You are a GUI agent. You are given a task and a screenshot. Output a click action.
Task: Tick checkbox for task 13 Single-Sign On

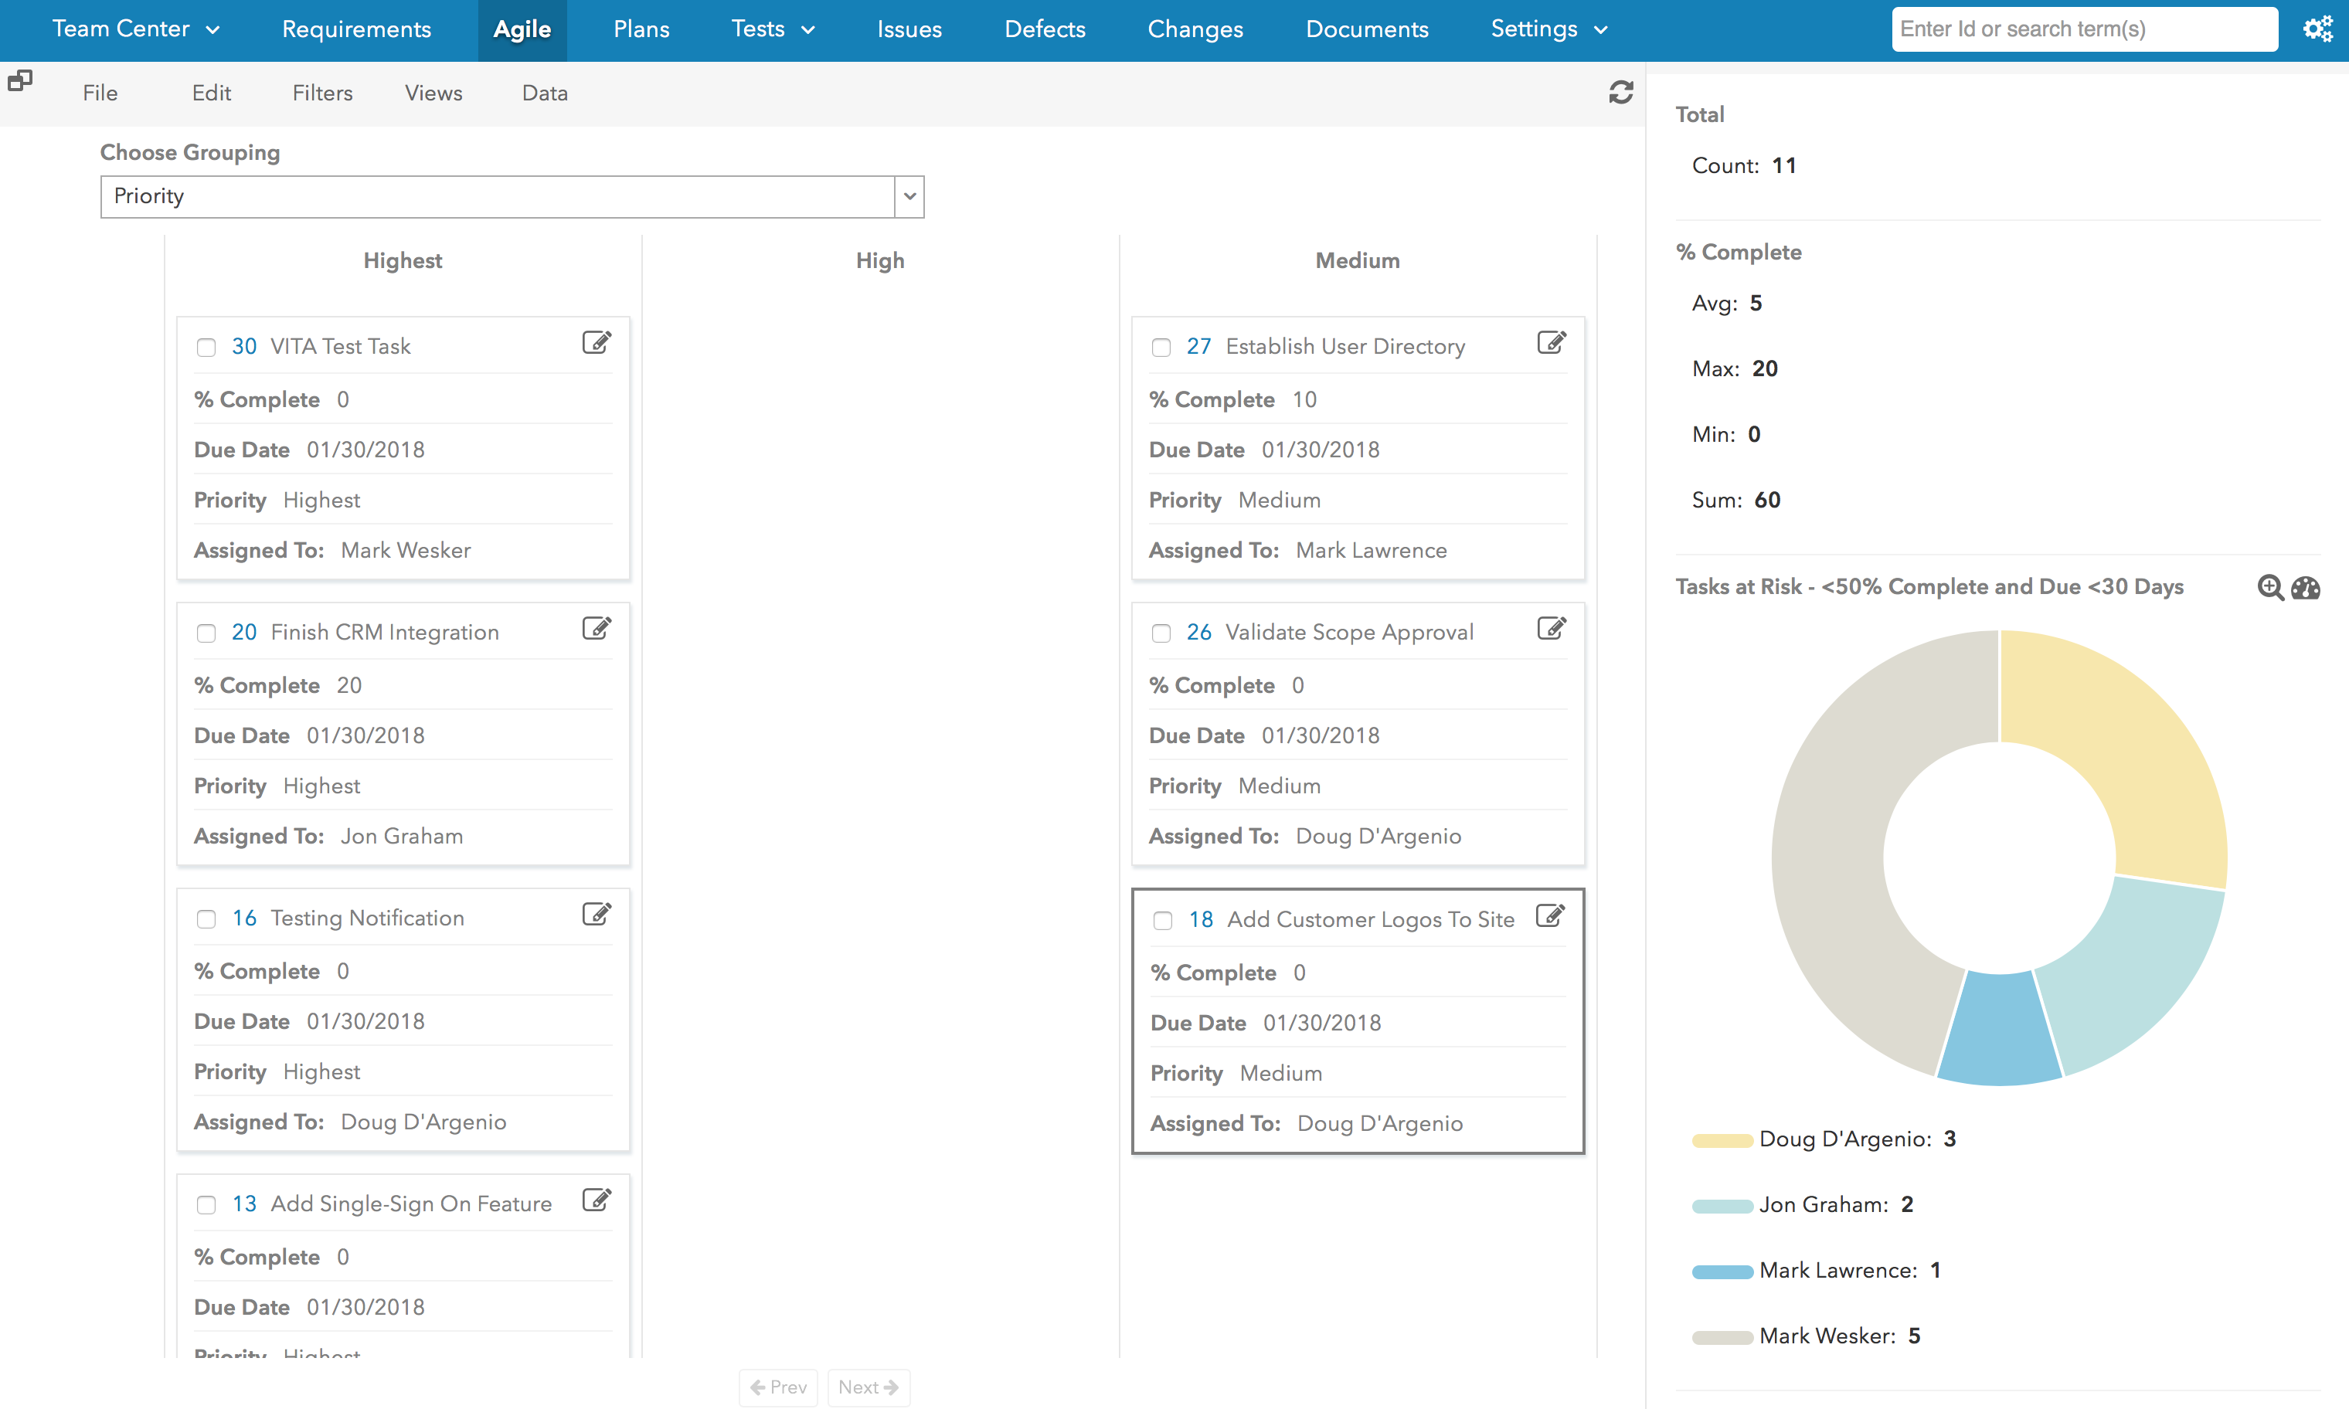(206, 1205)
